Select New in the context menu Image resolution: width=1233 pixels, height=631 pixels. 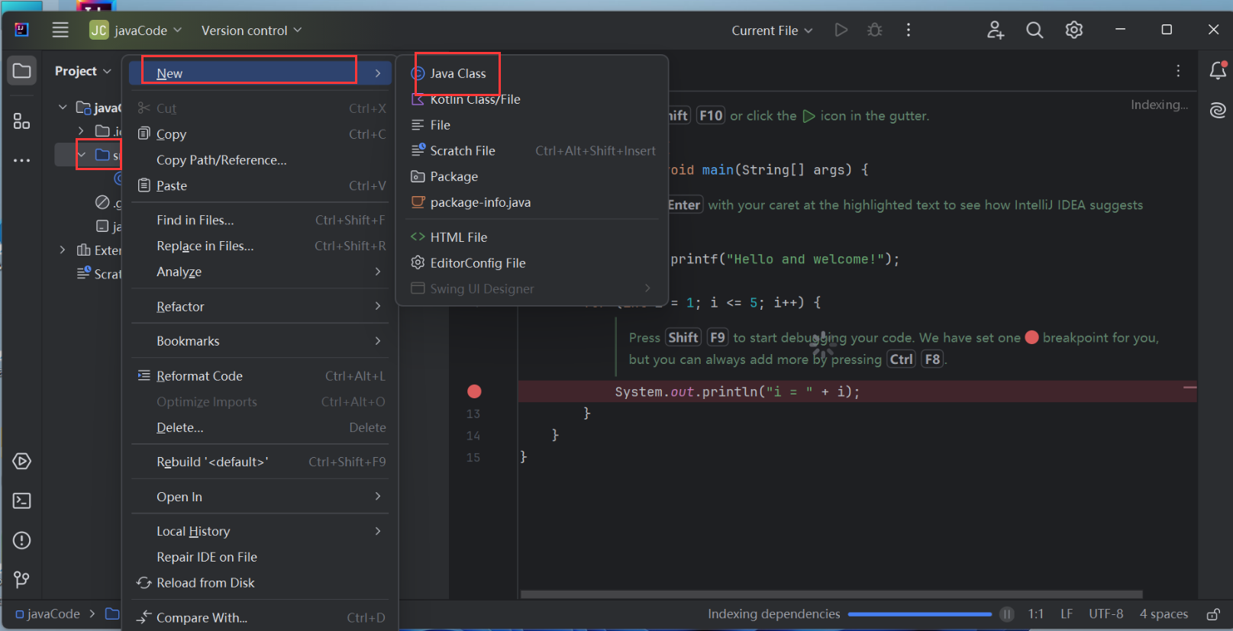pos(260,73)
